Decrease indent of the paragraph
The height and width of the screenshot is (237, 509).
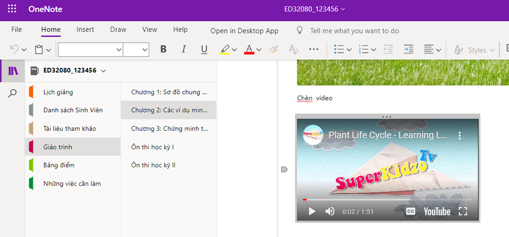(x=388, y=49)
